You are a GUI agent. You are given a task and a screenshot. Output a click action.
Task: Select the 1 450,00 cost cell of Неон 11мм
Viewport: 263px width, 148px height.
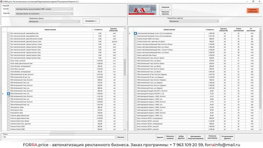99,61
